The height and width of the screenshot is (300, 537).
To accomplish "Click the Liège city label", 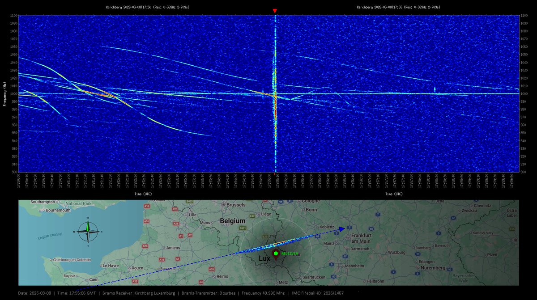I will [266, 215].
